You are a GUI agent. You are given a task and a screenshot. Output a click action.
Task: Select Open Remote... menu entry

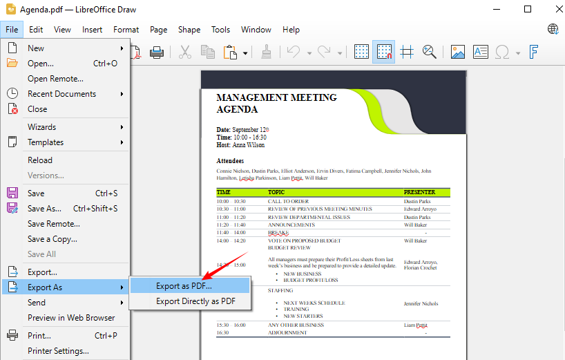pyautogui.click(x=65, y=79)
